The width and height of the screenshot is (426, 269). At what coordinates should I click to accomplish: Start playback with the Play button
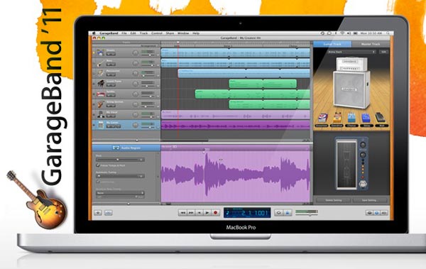point(207,212)
